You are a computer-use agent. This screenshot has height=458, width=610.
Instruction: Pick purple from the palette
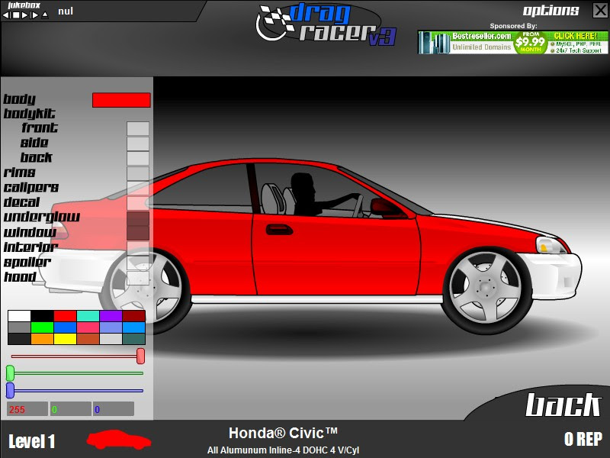(x=111, y=316)
